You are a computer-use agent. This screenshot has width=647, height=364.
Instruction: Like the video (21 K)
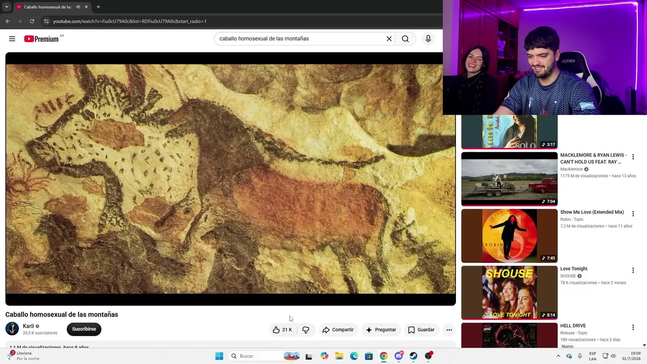(x=283, y=330)
